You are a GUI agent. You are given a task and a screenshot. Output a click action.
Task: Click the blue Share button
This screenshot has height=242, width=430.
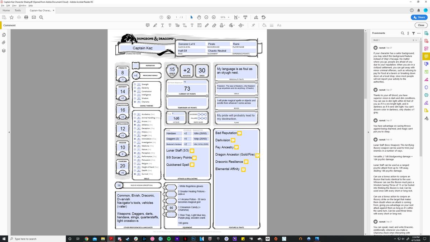pos(419,17)
